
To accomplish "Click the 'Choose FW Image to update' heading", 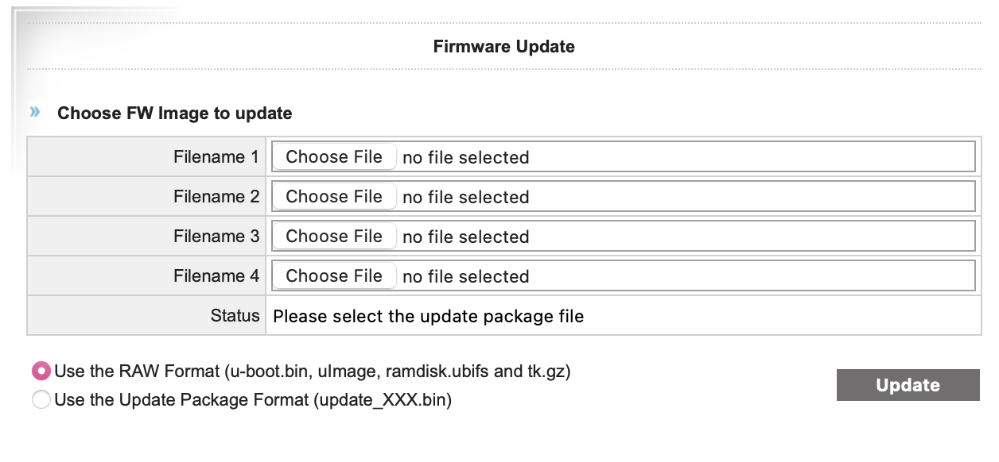I will 174,114.
